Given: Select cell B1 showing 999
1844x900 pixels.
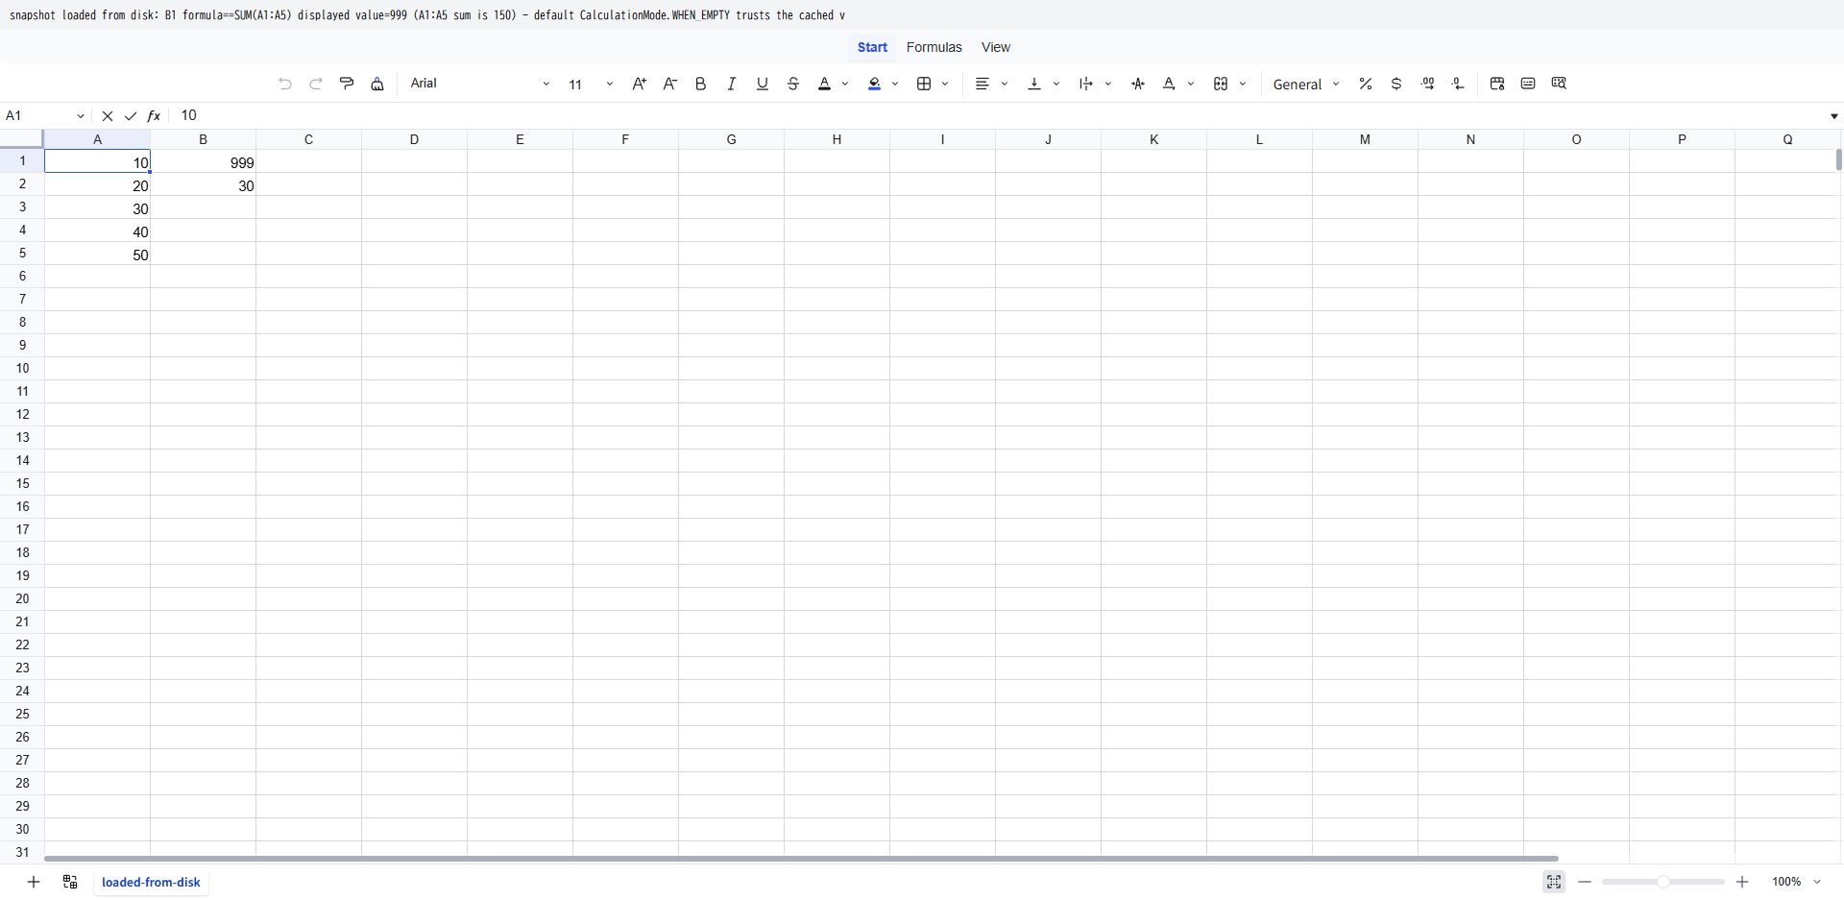Looking at the screenshot, I should (x=204, y=162).
